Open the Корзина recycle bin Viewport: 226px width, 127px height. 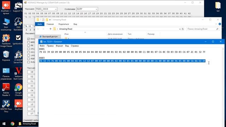pos(6,56)
